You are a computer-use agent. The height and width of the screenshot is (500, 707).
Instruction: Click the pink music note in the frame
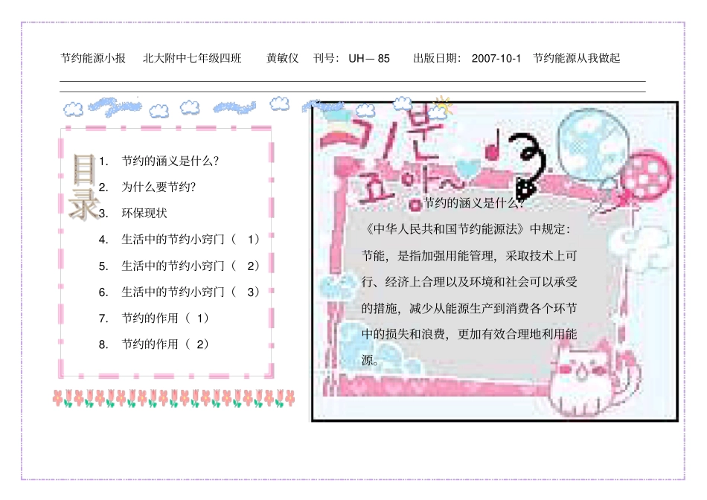pyautogui.click(x=493, y=146)
